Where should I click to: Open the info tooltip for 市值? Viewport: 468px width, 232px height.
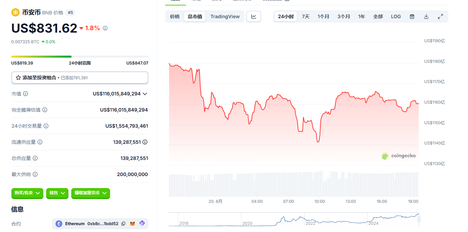25,94
